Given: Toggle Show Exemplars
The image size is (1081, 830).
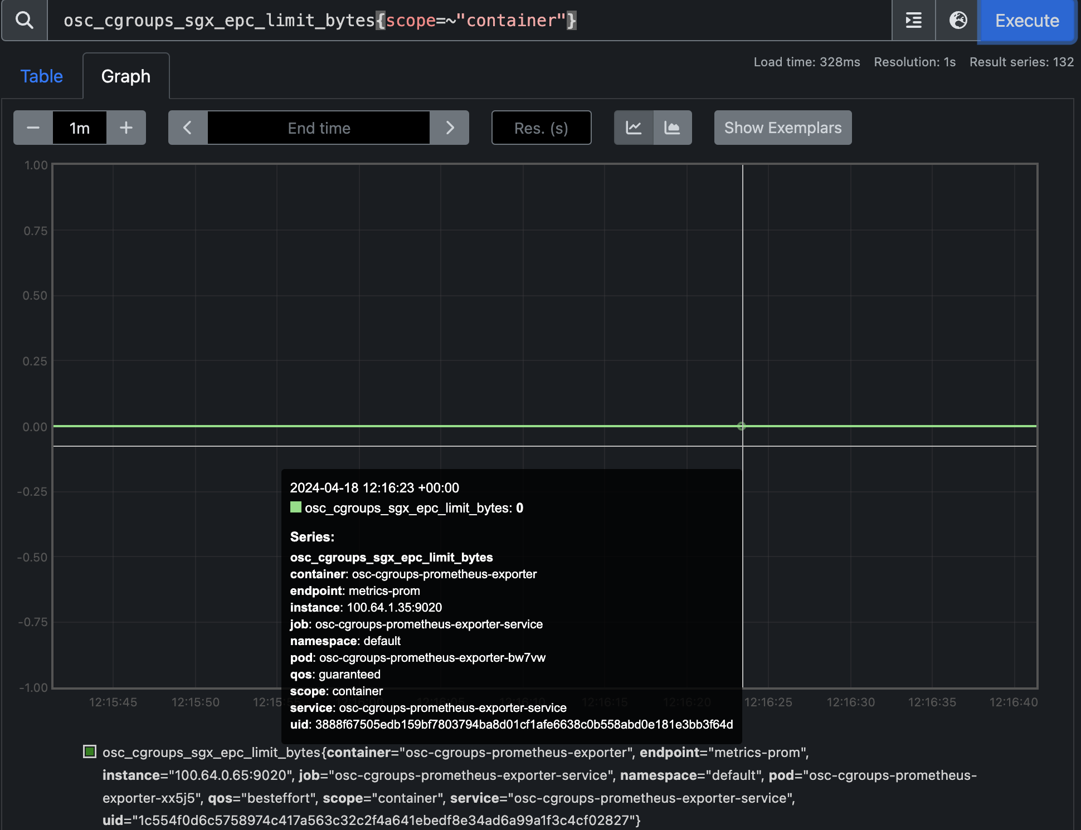Looking at the screenshot, I should tap(782, 128).
